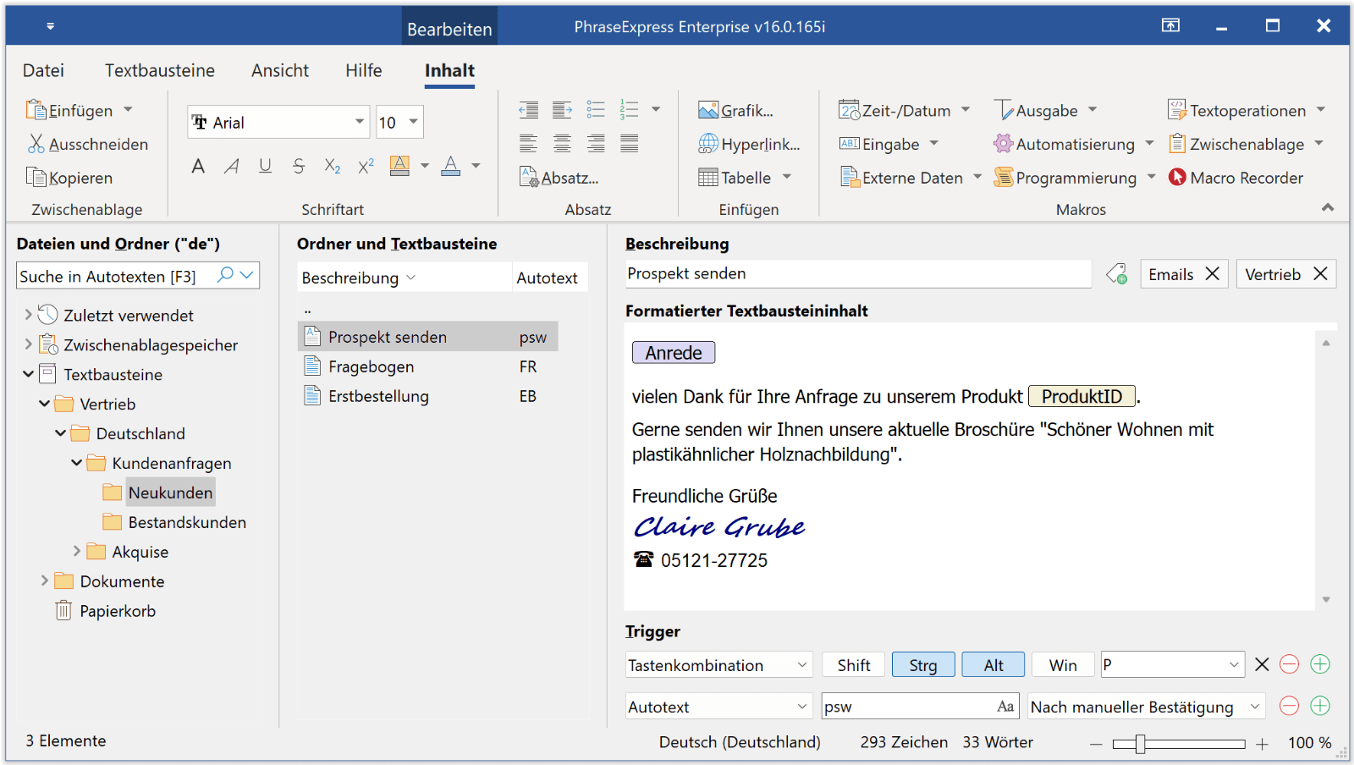Collapse the Kundenanfragen folder

click(77, 463)
